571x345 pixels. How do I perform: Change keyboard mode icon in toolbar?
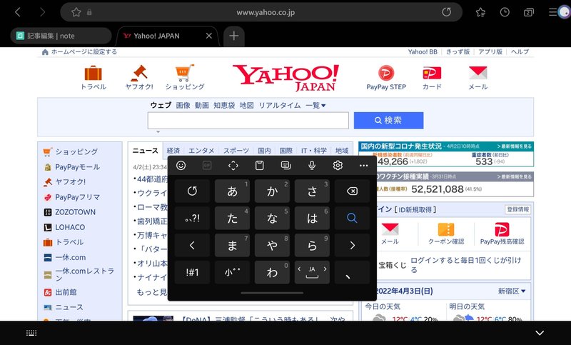pos(286,166)
